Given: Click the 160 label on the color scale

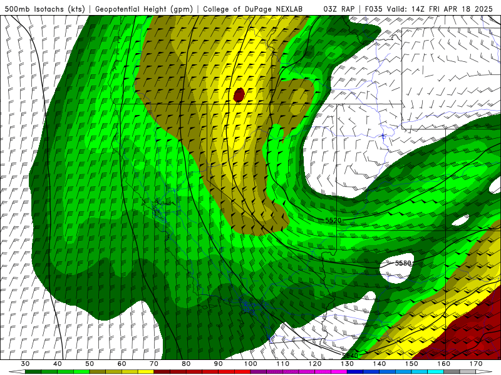Looking at the screenshot, I should tap(444, 364).
